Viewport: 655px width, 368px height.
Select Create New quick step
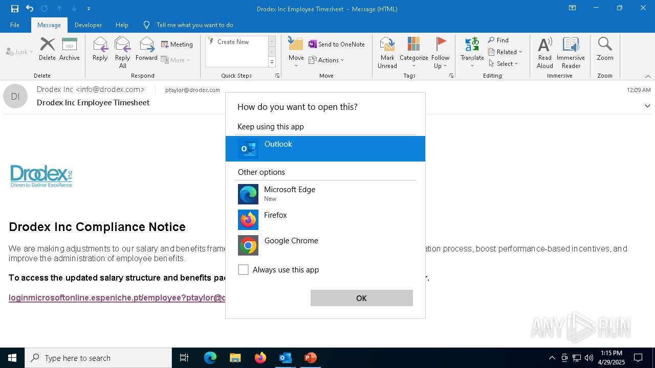233,42
